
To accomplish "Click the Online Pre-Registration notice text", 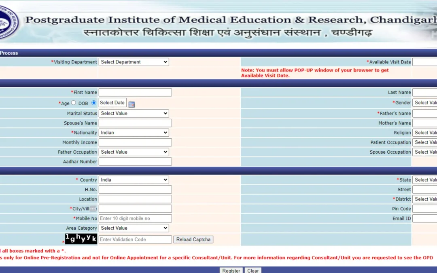I will point(216,258).
